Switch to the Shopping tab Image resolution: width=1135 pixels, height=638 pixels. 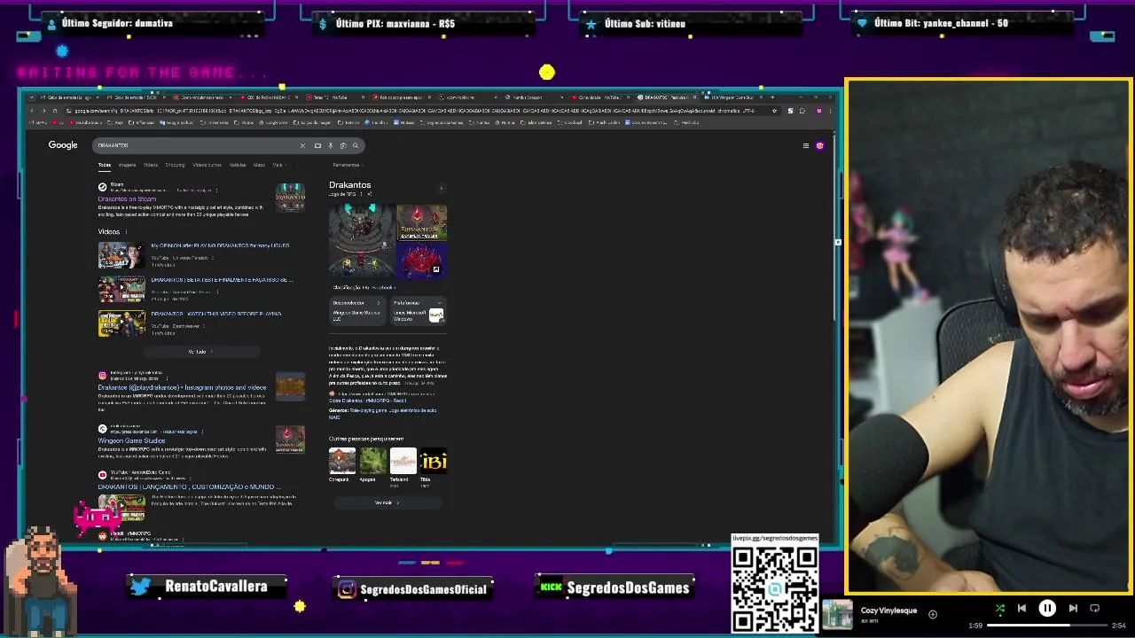pos(175,165)
